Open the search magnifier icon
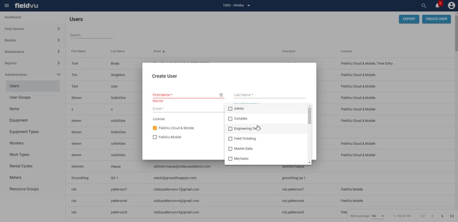The width and height of the screenshot is (458, 222). point(424,5)
